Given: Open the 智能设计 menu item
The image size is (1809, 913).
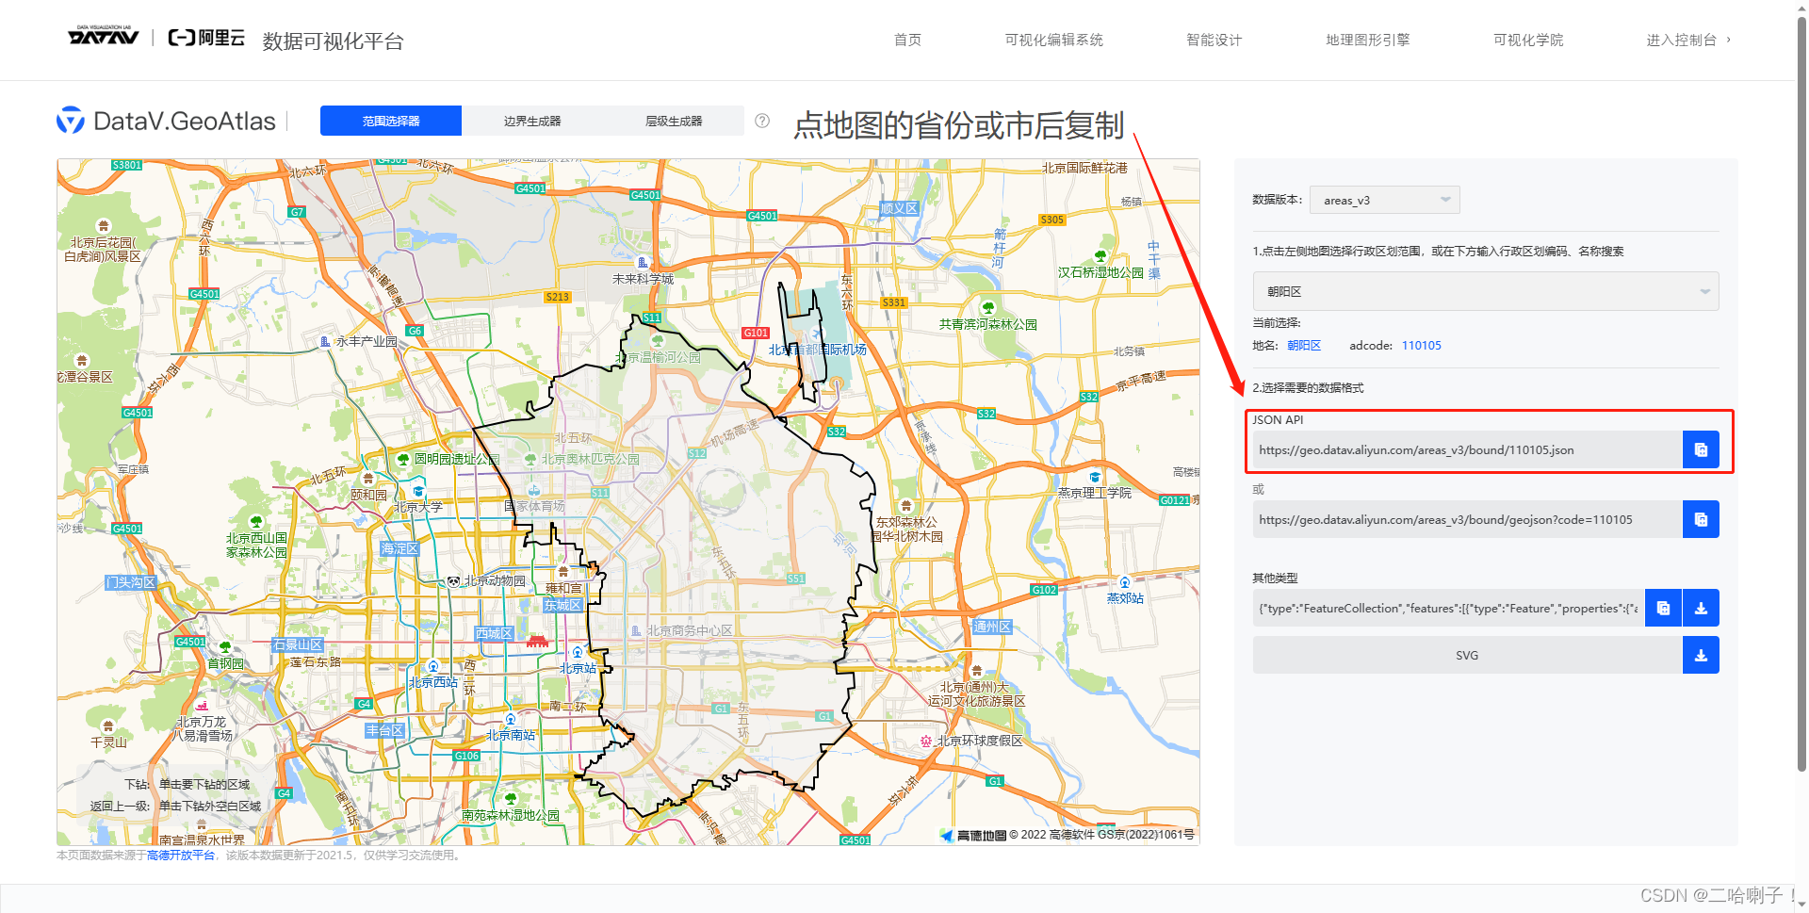Looking at the screenshot, I should point(1214,40).
